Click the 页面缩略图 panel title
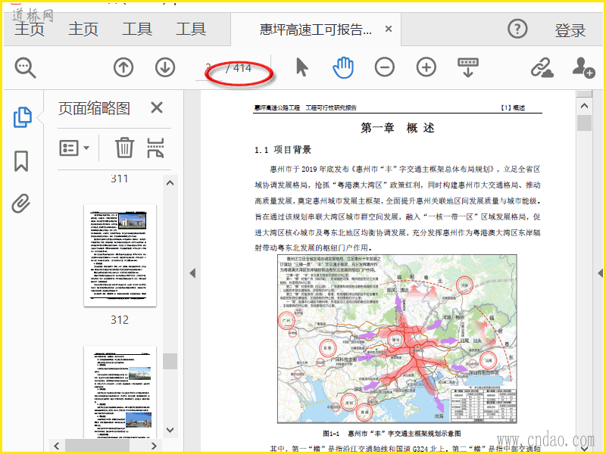606x454 pixels. click(94, 108)
